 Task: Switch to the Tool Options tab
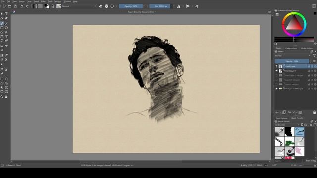(x=282, y=118)
